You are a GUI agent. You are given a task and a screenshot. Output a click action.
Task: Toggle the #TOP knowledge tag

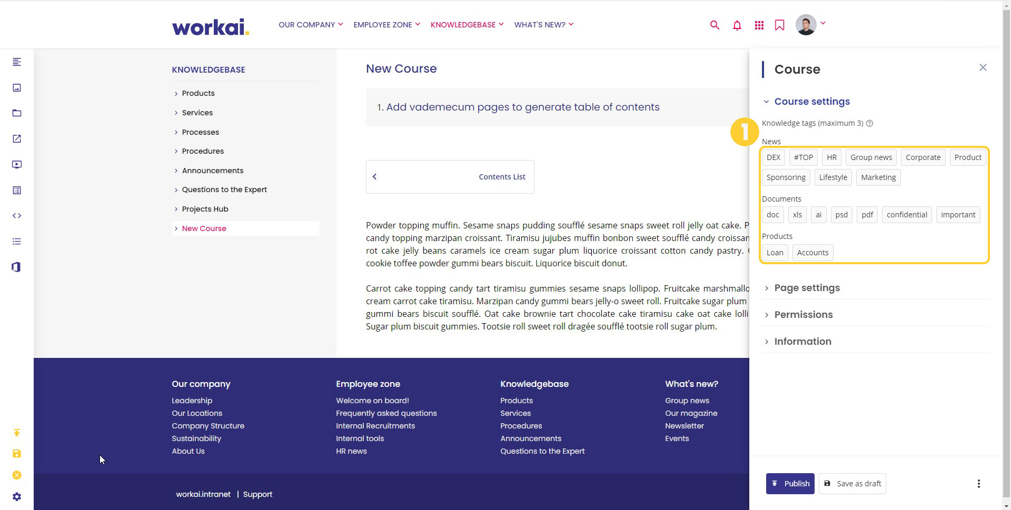(x=804, y=157)
